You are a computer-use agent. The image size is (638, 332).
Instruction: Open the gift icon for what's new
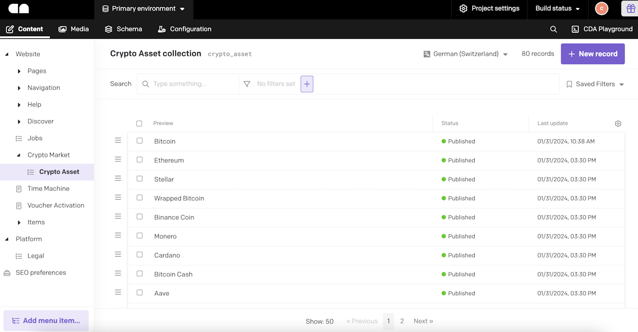click(x=631, y=8)
